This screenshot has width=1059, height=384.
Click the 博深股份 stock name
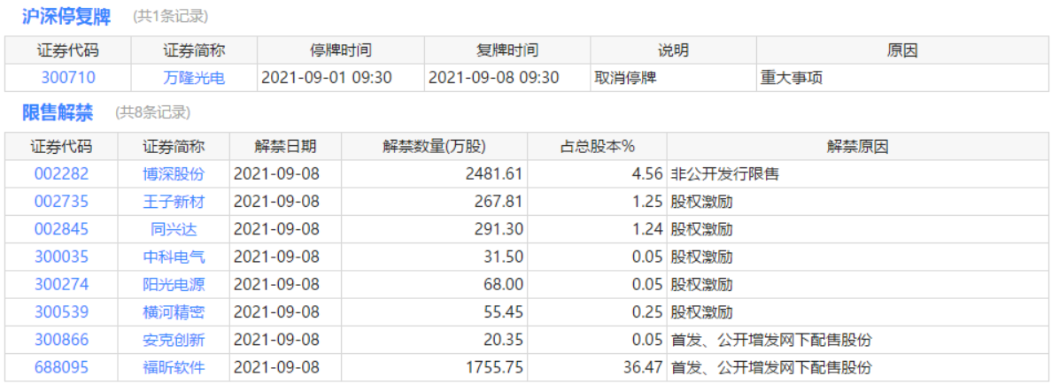click(x=174, y=174)
